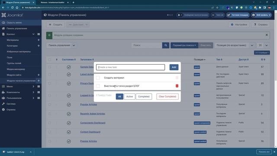Image resolution: width=277 pixels, height=156 pixels.
Task: Open Панель управления home icon in sidebar
Action: click(3, 28)
